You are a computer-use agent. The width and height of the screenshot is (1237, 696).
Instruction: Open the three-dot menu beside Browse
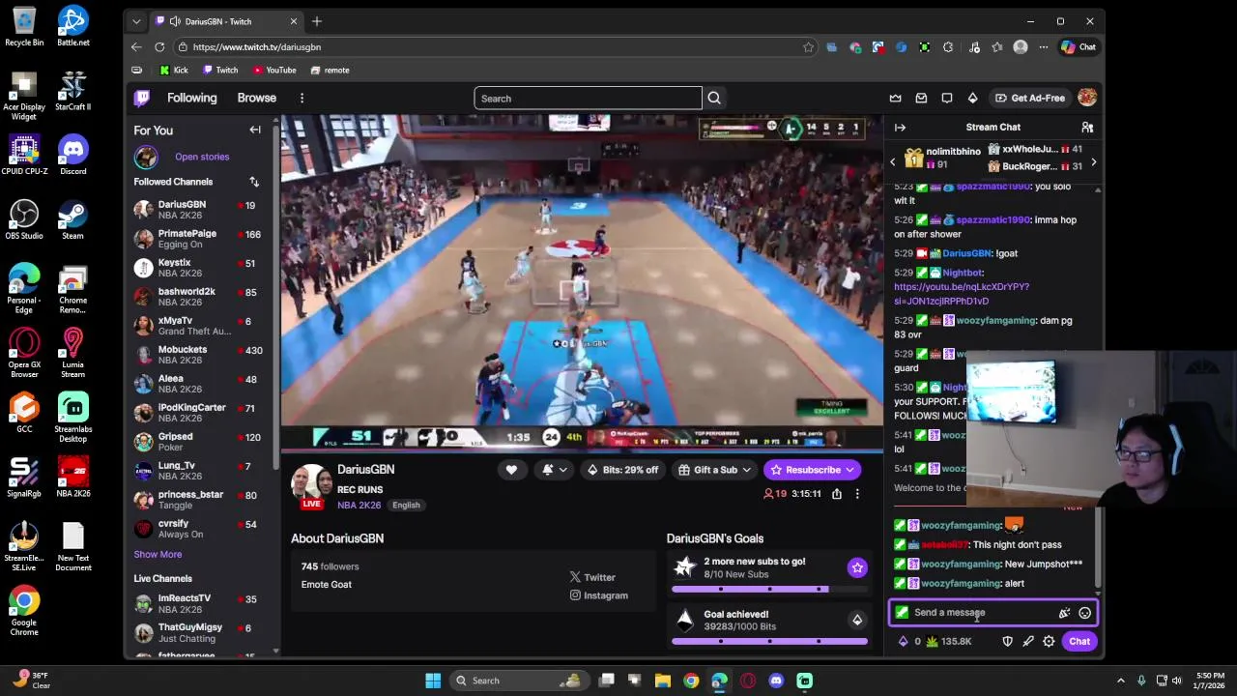pos(302,98)
